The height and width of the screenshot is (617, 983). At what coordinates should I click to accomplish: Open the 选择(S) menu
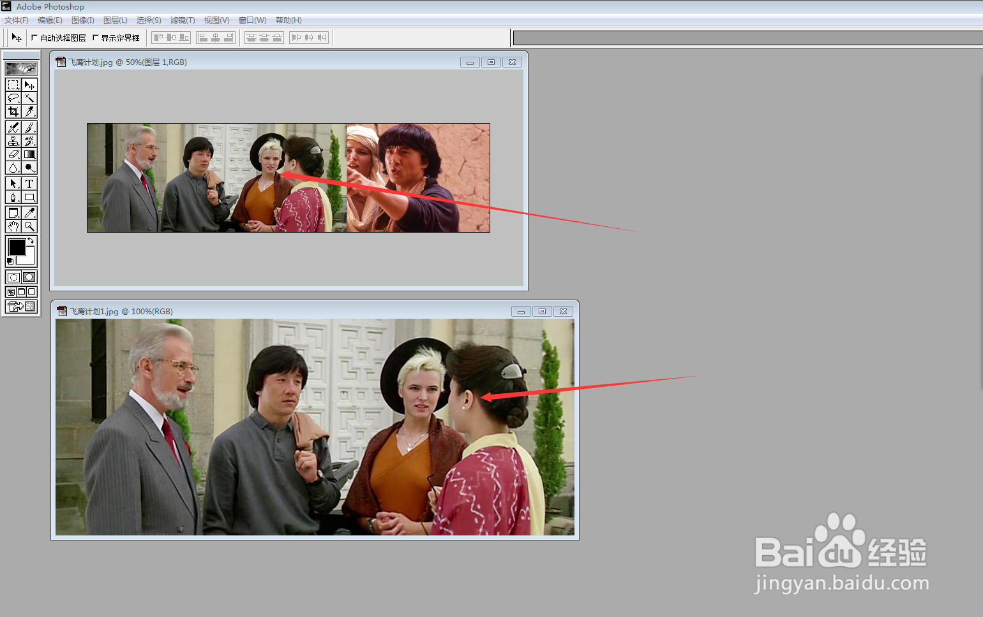[149, 20]
